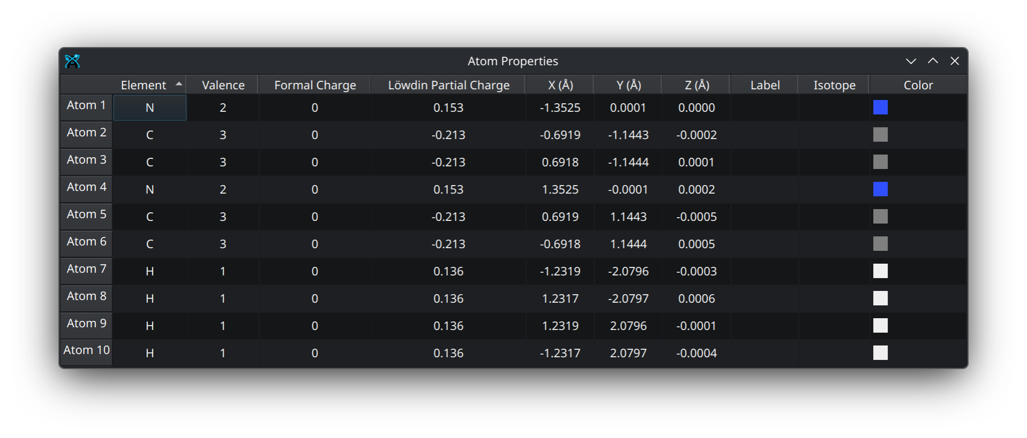
Task: Click Z value -0.0004 for Atom 10
Action: (x=696, y=354)
